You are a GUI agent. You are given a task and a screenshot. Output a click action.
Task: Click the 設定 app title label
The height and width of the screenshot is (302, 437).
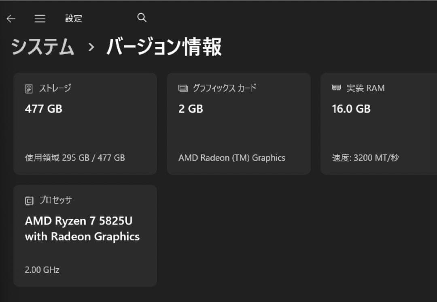tap(73, 18)
